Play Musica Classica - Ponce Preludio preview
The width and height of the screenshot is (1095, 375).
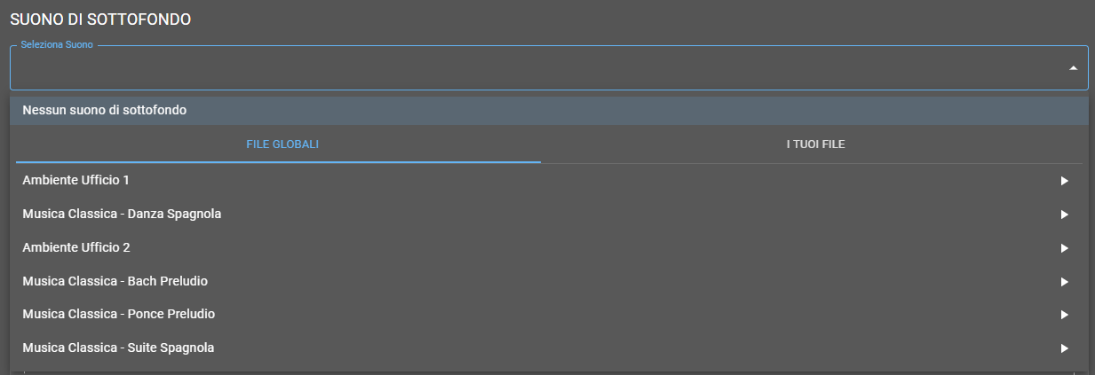1064,315
